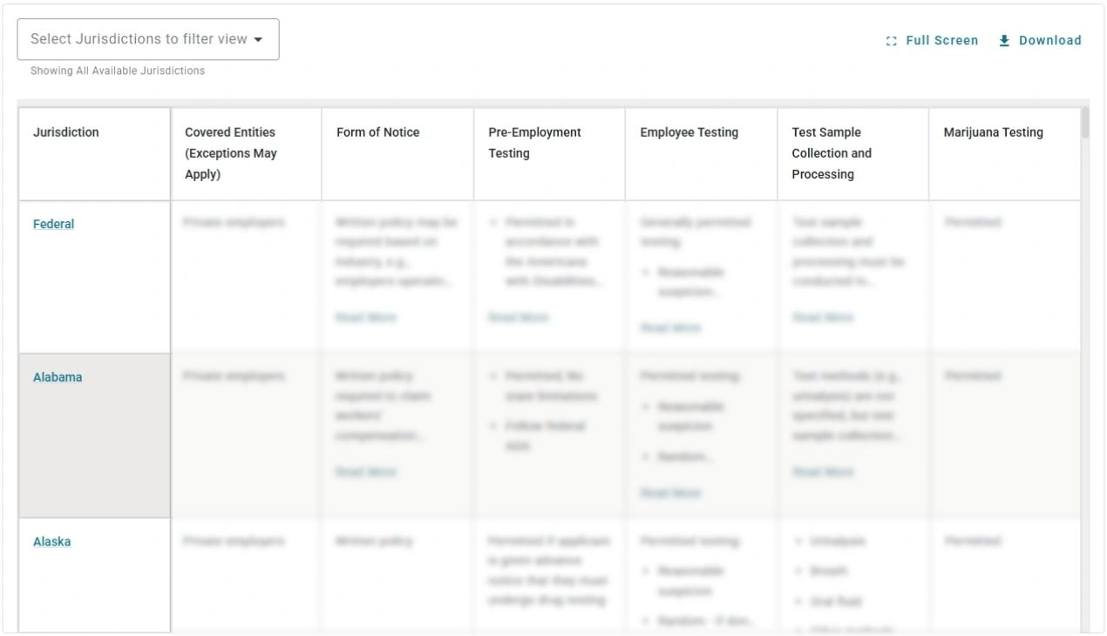The image size is (1107, 636).
Task: Select the Alabama jurisdiction link
Action: (x=57, y=377)
